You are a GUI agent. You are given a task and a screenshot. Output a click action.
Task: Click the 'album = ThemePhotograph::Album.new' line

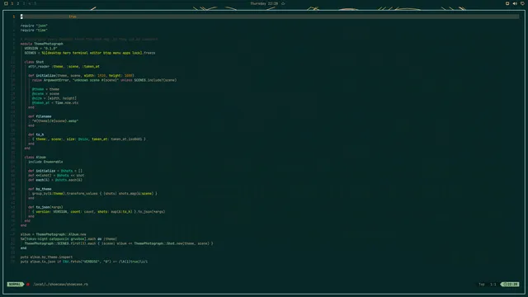(53, 234)
